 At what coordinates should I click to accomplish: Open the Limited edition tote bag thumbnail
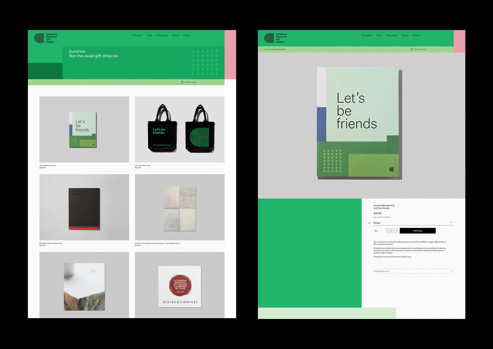[179, 129]
